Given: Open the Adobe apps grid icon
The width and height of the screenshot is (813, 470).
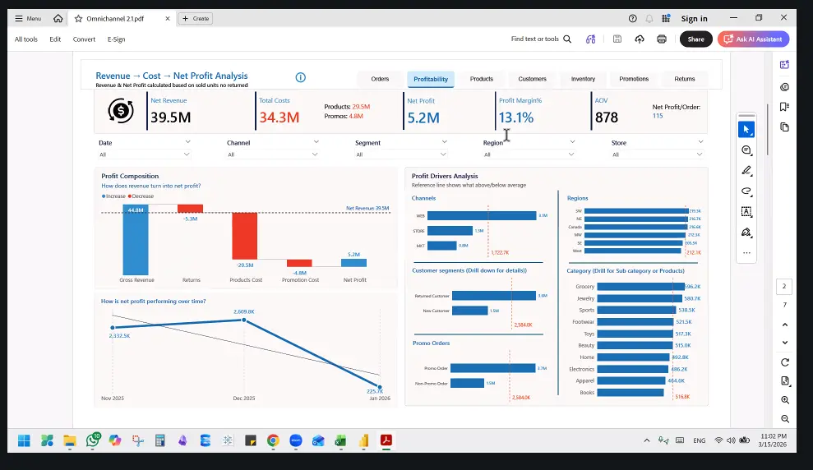Looking at the screenshot, I should (667, 18).
